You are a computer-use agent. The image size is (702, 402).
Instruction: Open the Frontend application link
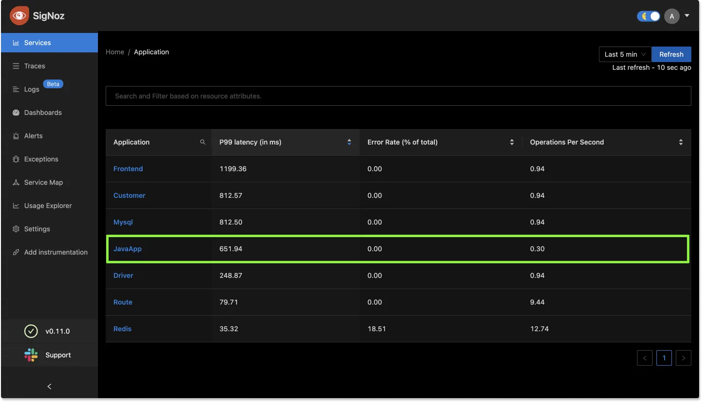(x=128, y=169)
